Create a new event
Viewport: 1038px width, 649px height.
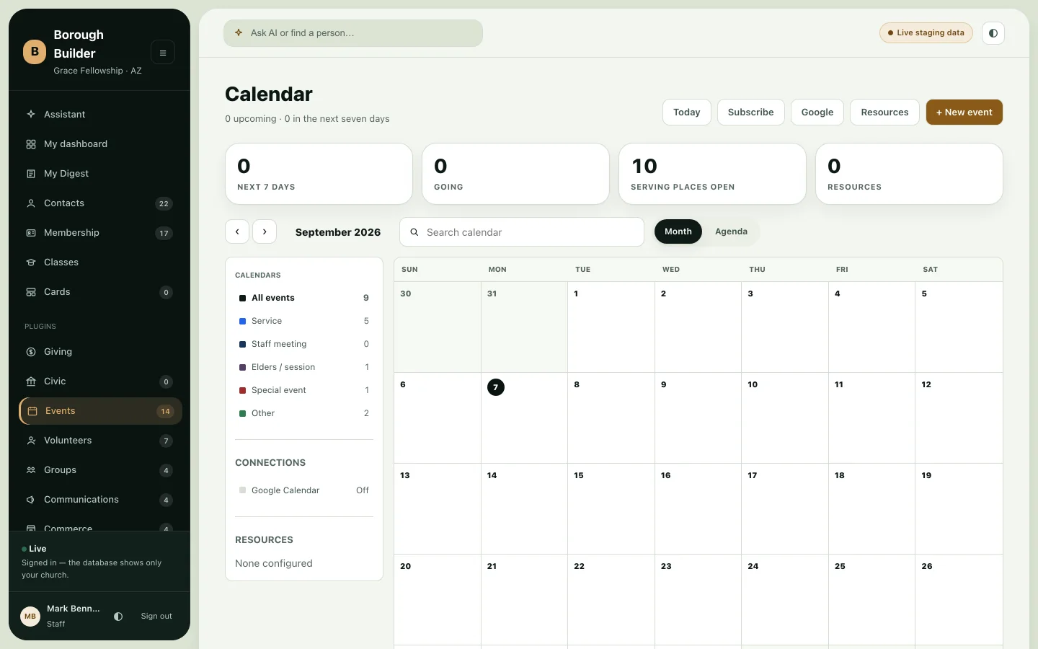[x=964, y=112]
